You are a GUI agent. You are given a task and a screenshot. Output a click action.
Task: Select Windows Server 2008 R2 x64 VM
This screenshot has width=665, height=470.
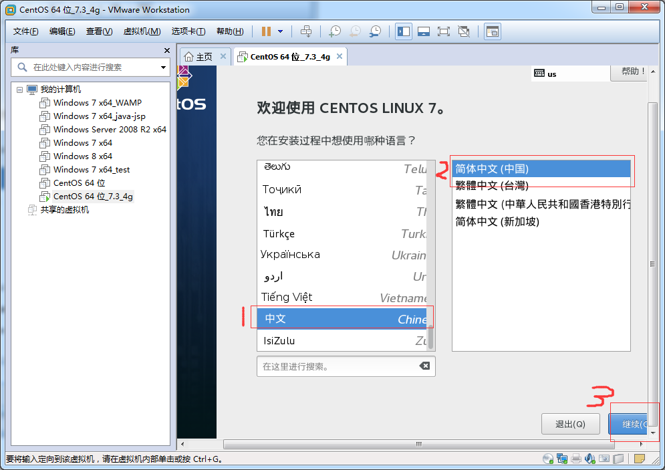click(110, 130)
